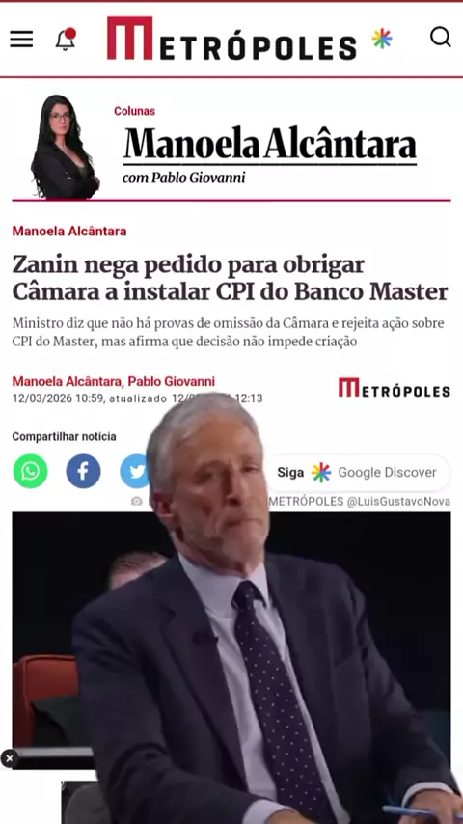Viewport: 463px width, 824px height.
Task: Share the article on Twitter
Action: tap(135, 472)
